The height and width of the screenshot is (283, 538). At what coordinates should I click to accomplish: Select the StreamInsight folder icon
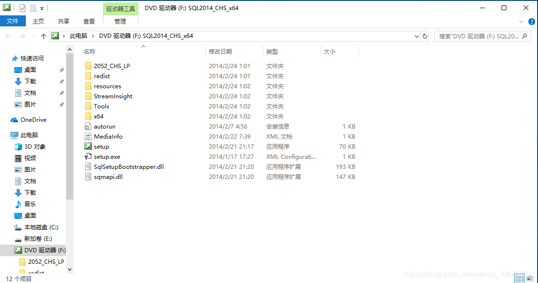point(88,96)
